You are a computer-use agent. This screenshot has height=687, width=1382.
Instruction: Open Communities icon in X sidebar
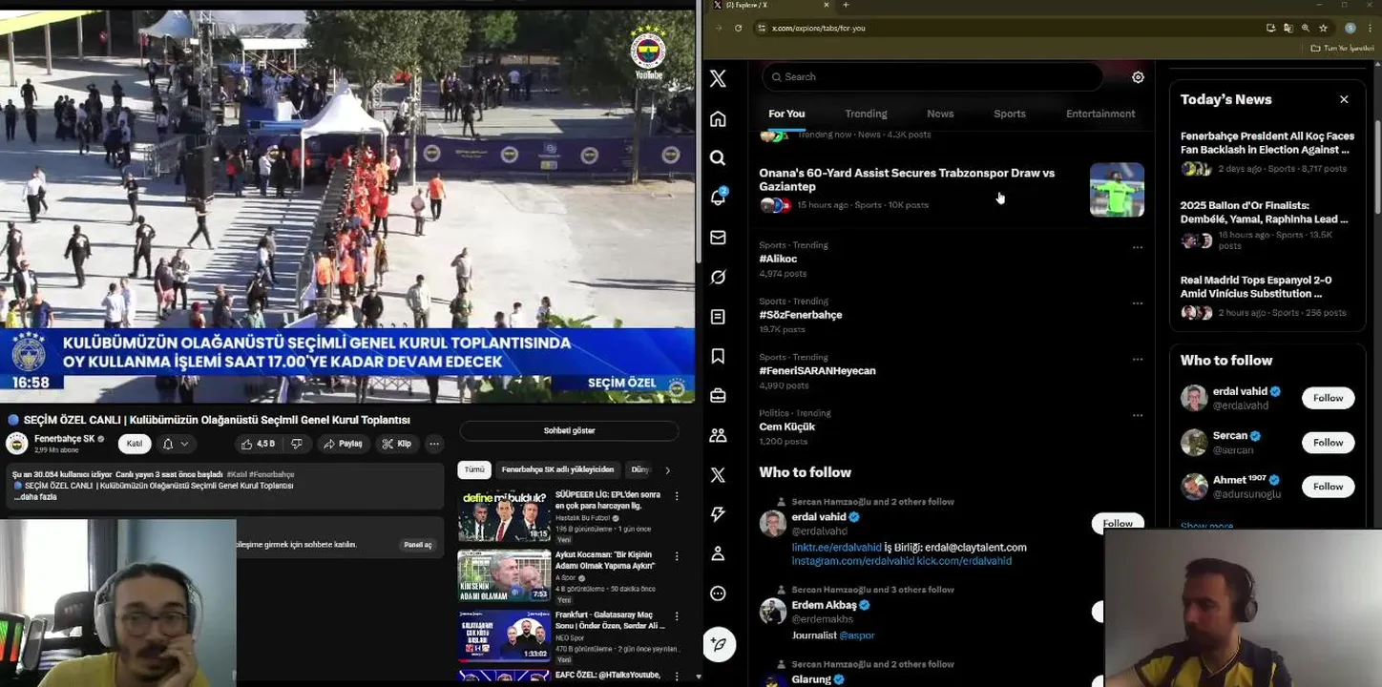pos(718,435)
